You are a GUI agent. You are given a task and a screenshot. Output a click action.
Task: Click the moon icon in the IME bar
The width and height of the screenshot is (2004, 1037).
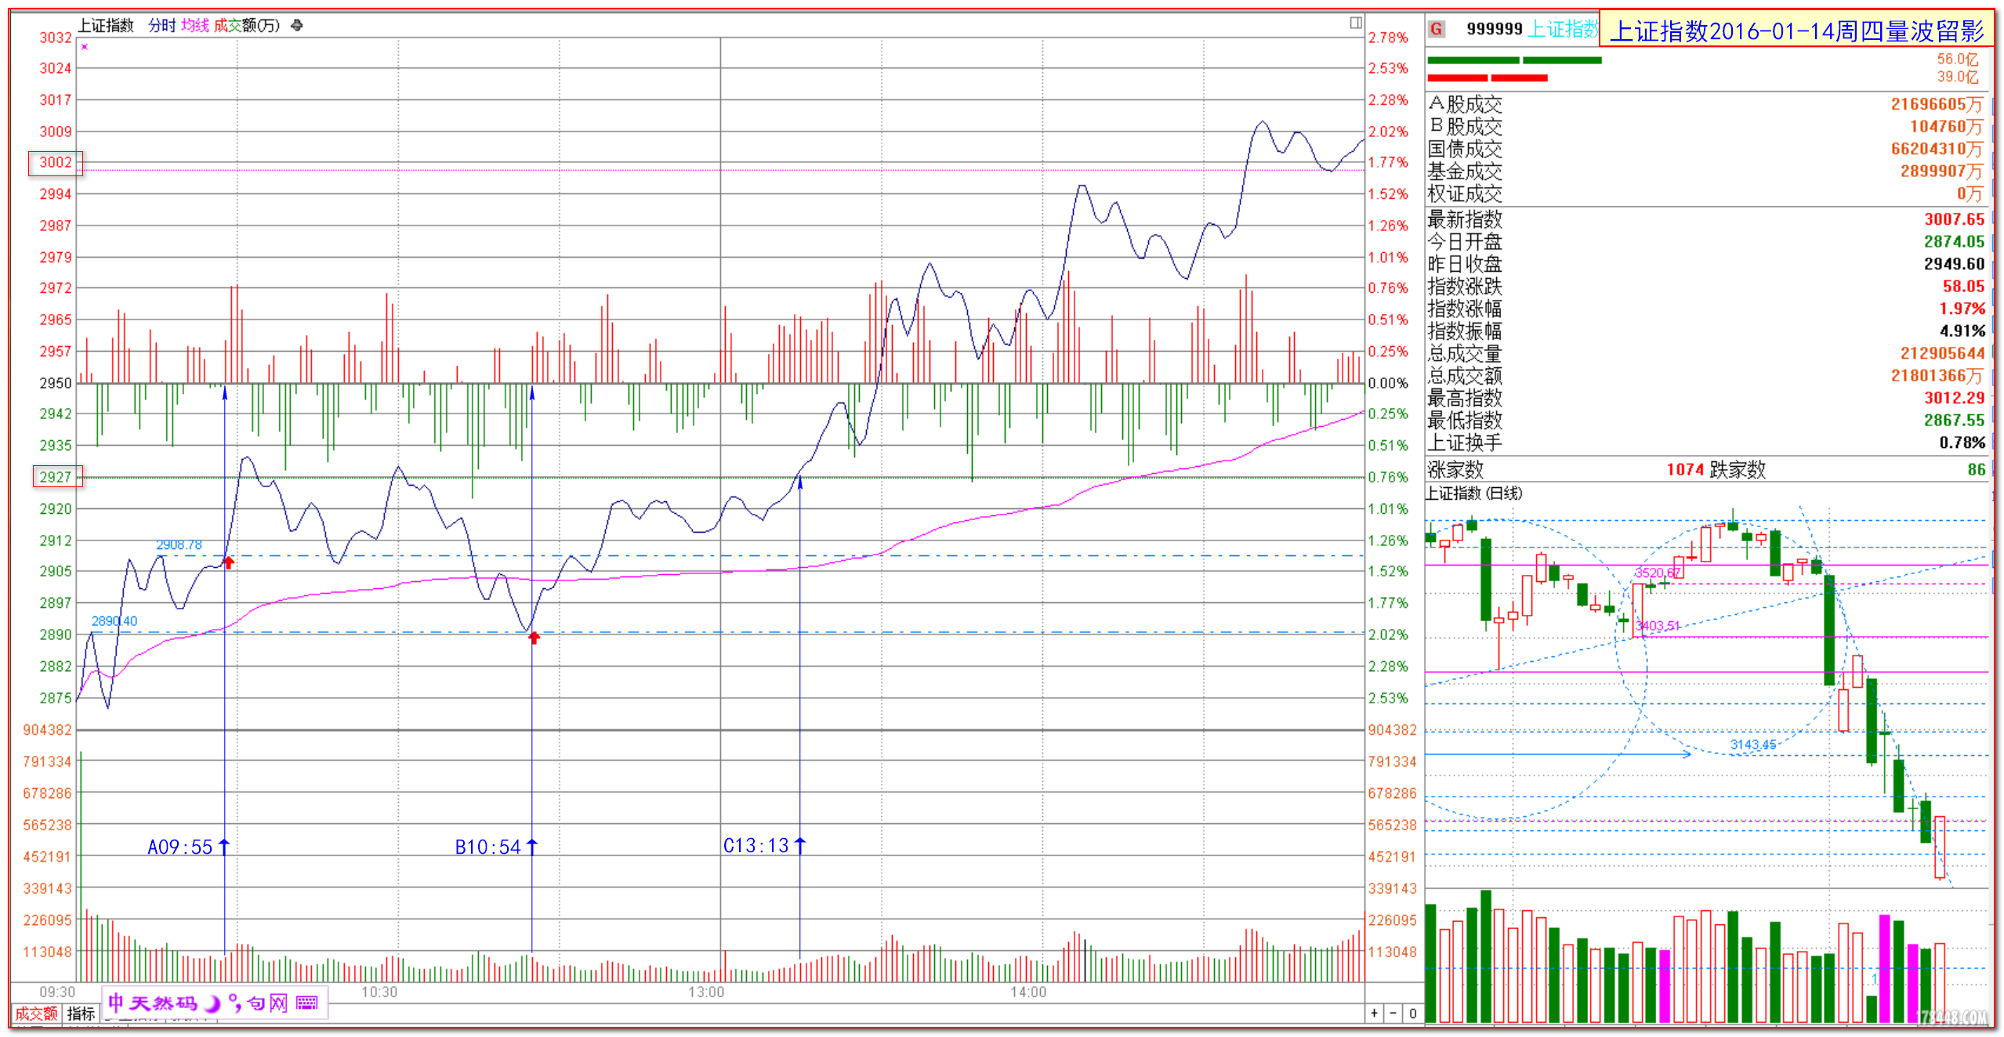212,1003
